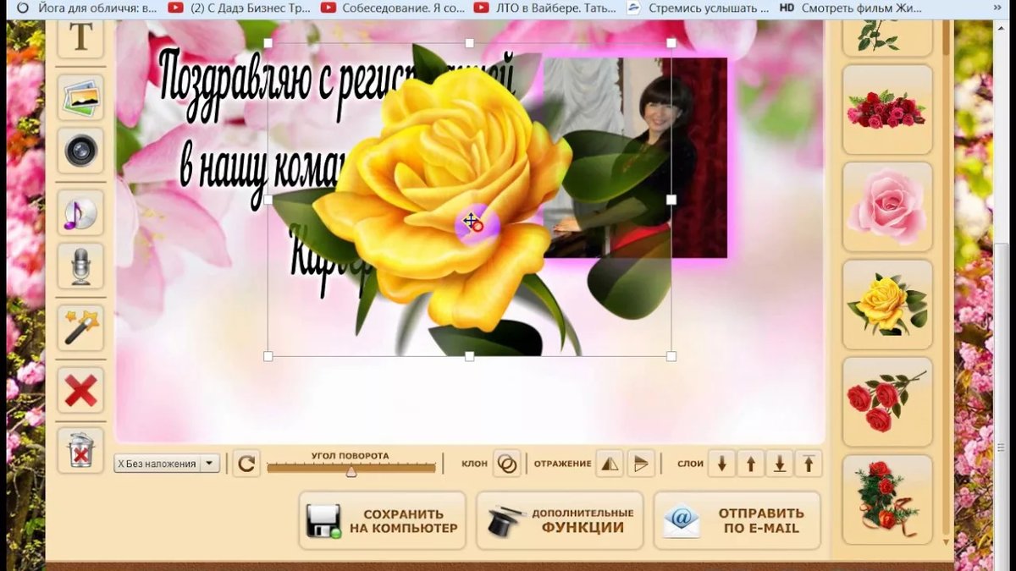Viewport: 1016px width, 571px height.
Task: Click the clone object icon next to Клон
Action: pos(506,464)
